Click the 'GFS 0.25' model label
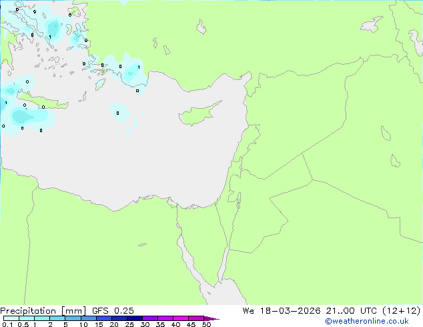This screenshot has height=327, width=423. tap(113, 311)
